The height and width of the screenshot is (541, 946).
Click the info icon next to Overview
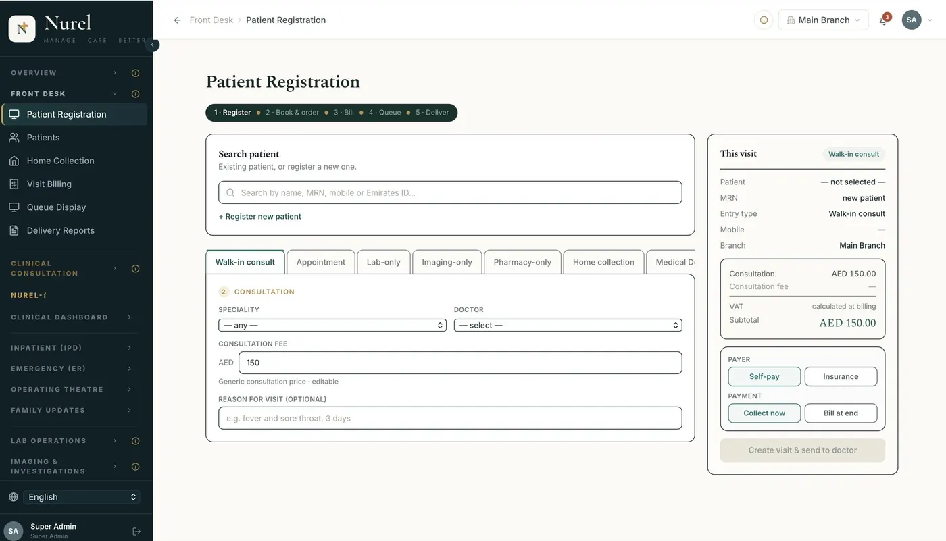[135, 73]
